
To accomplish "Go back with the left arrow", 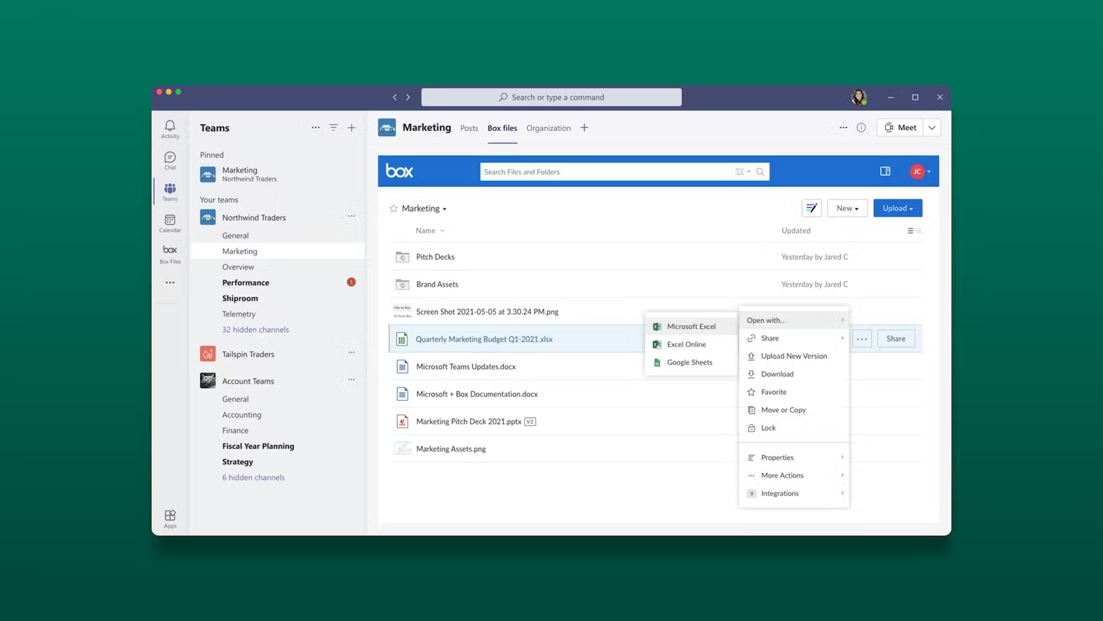I will point(395,97).
